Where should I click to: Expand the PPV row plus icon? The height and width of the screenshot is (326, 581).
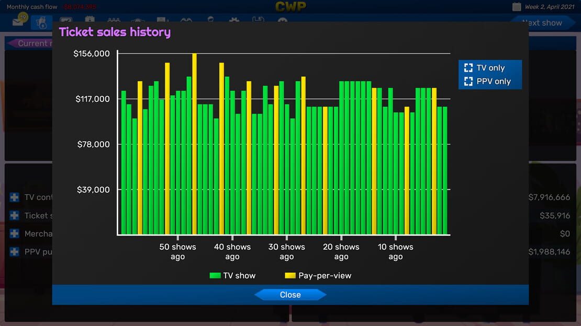tap(15, 252)
